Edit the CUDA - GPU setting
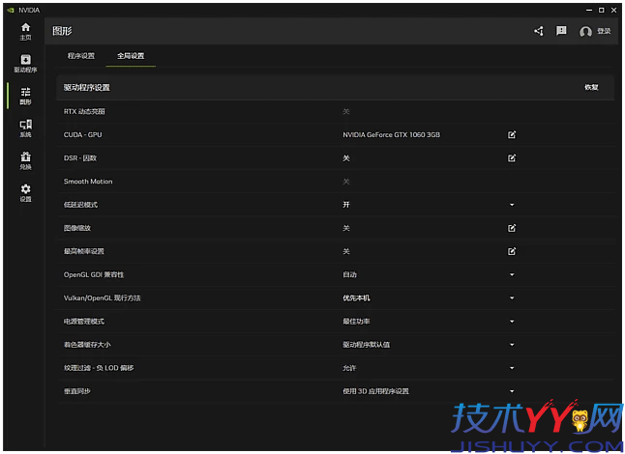The height and width of the screenshot is (454, 625). [512, 135]
